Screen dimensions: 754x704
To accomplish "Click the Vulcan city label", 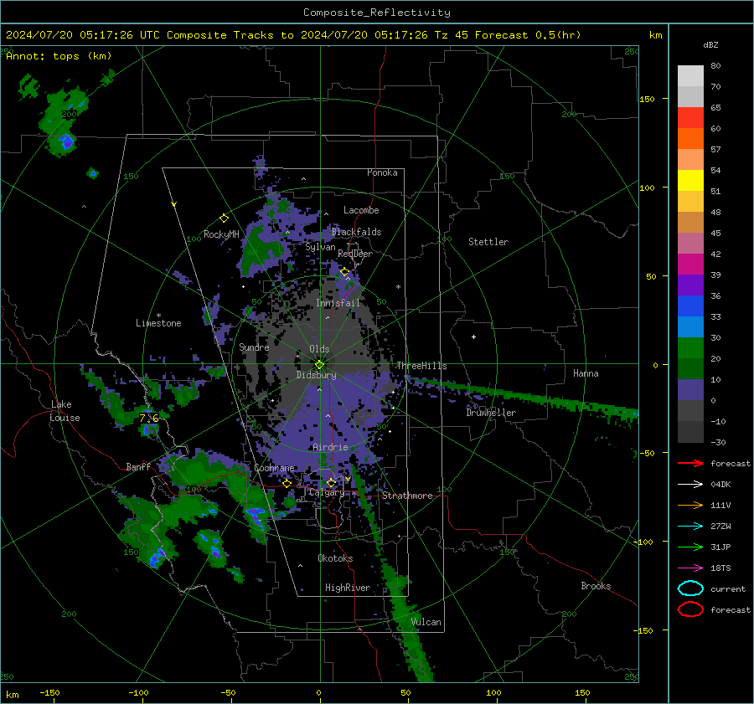I will click(x=426, y=622).
